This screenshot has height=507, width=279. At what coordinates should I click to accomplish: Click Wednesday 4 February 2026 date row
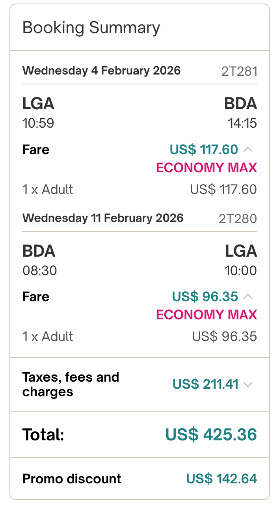(x=102, y=71)
